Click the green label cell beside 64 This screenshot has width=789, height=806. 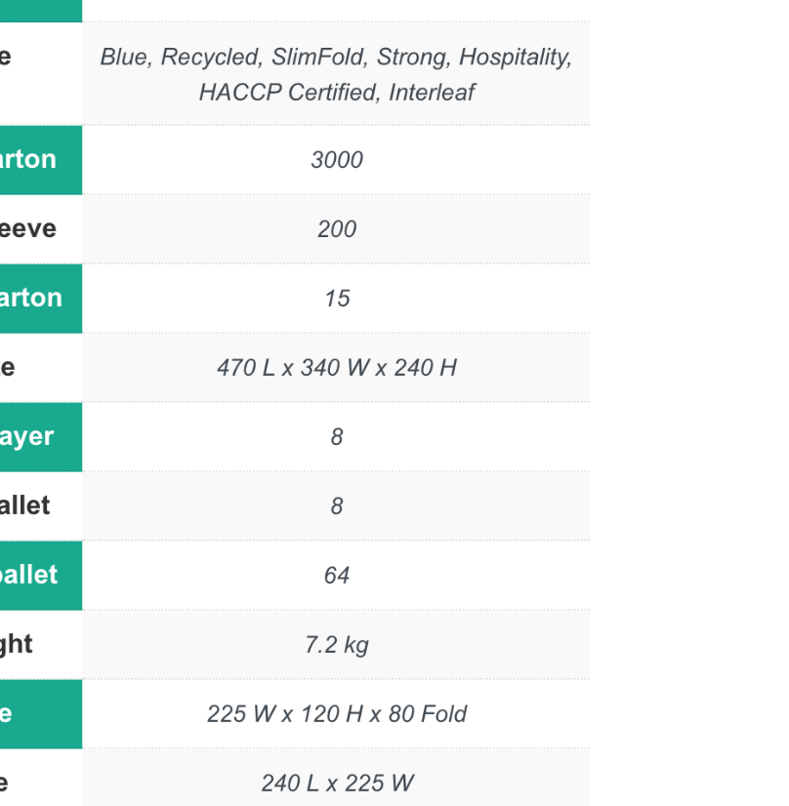40,576
